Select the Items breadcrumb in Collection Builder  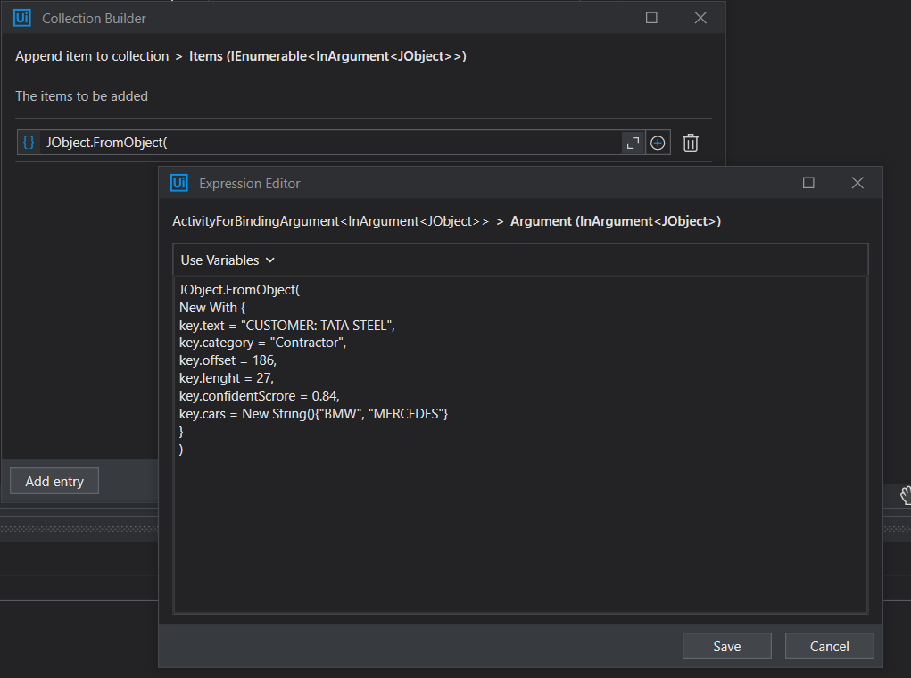[x=327, y=55]
